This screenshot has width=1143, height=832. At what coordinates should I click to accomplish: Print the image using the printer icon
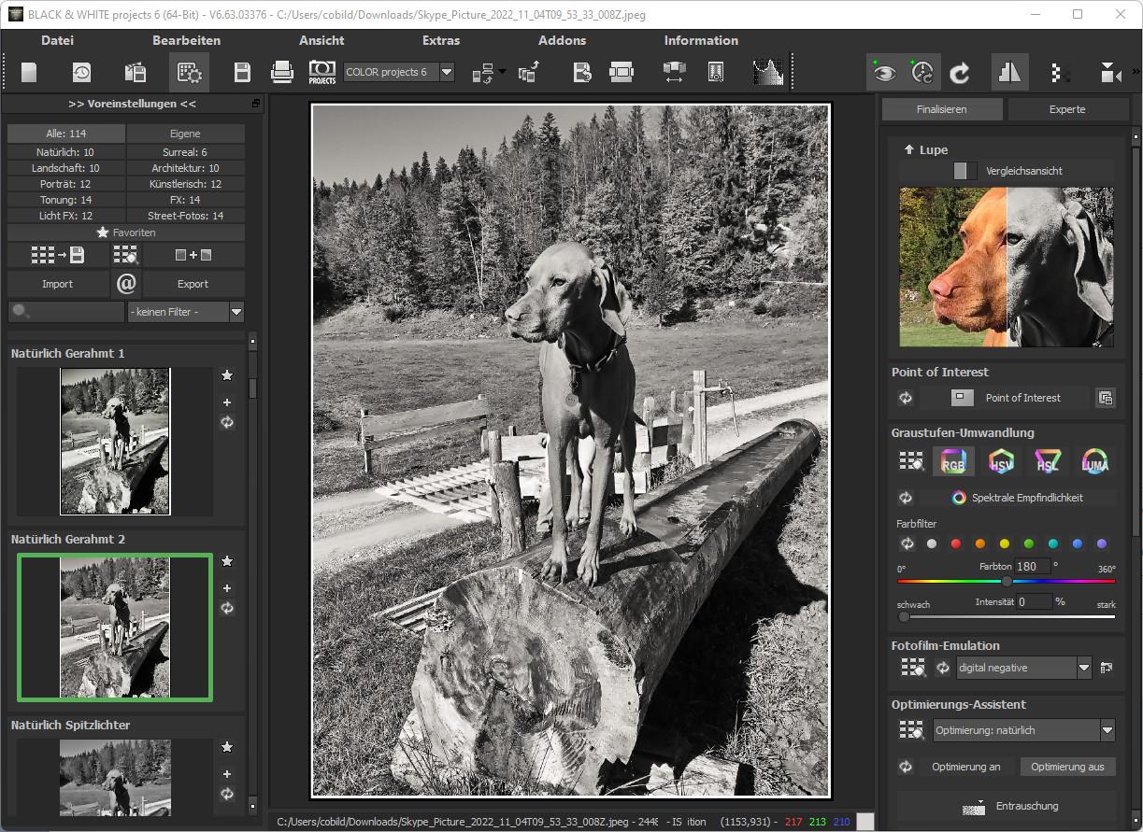click(281, 73)
